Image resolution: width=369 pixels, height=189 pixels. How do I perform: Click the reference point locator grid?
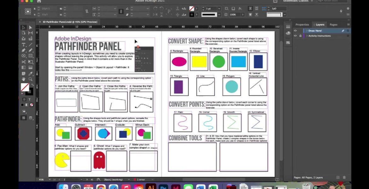click(x=28, y=11)
